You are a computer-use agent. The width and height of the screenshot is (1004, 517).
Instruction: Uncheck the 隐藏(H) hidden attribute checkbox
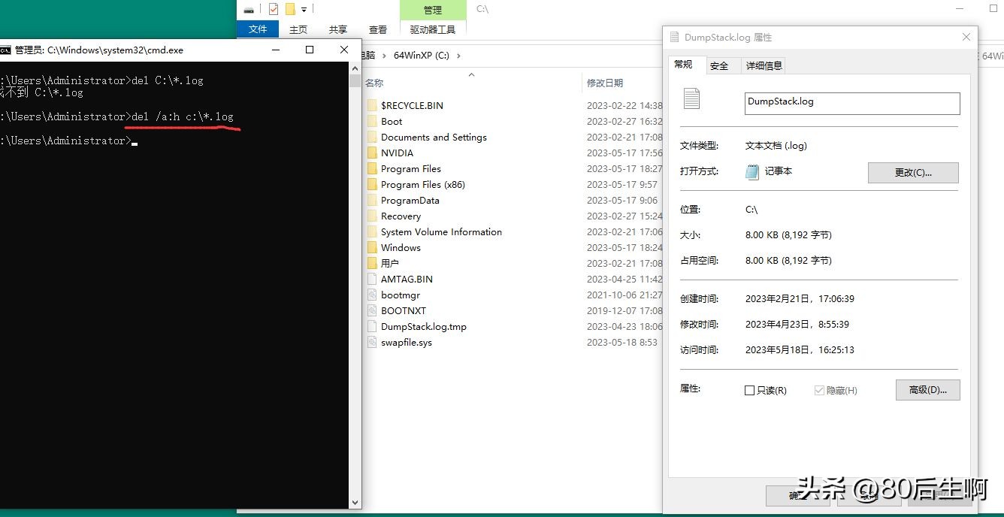point(821,390)
